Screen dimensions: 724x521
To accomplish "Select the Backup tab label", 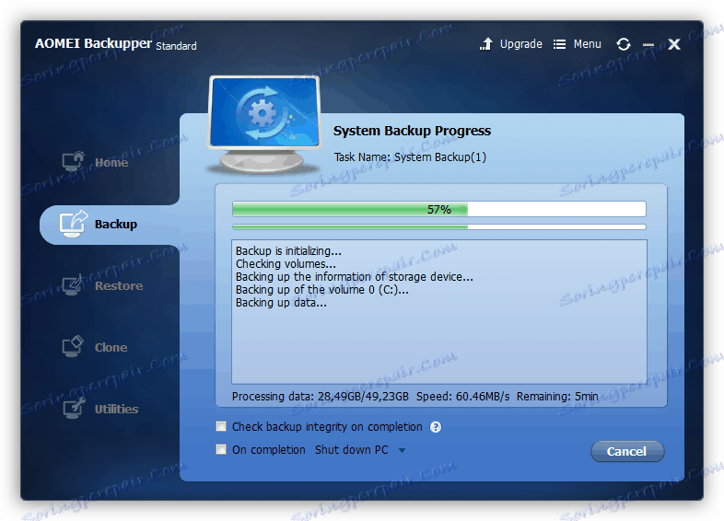I will tap(116, 225).
